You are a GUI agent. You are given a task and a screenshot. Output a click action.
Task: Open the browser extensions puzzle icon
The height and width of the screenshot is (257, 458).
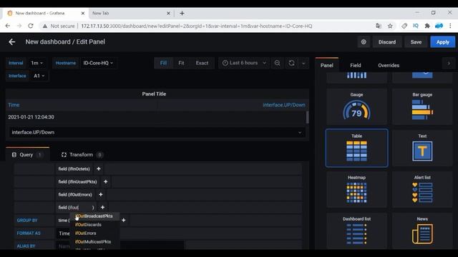point(427,26)
